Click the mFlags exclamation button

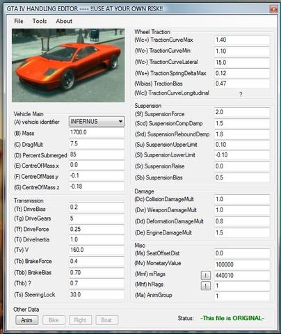[x=205, y=276]
